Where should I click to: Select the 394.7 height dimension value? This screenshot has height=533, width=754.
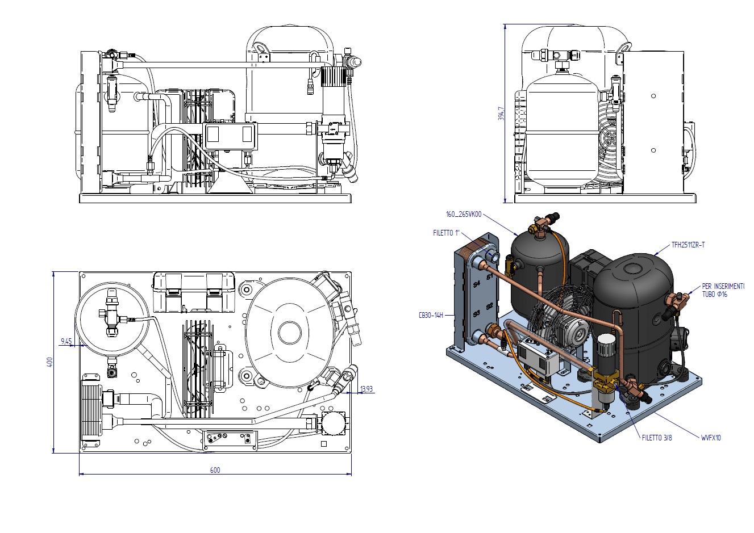501,113
